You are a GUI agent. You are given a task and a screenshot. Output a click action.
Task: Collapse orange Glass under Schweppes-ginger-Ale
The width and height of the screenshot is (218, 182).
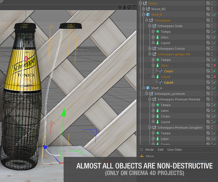[x=153, y=65]
